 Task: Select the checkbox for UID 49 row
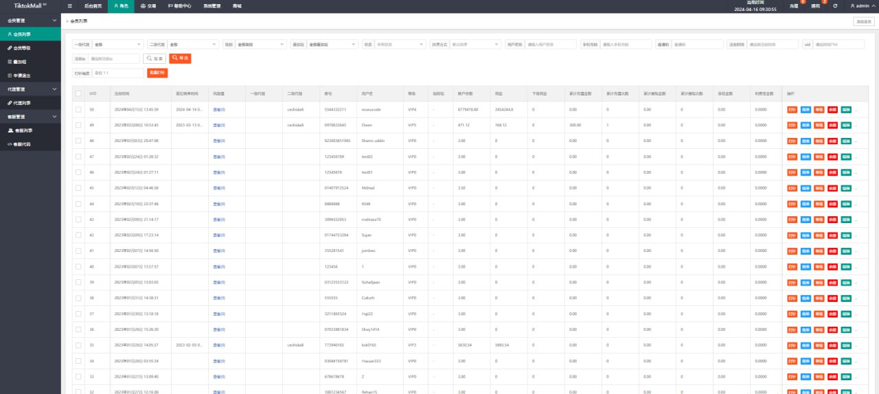click(x=78, y=125)
